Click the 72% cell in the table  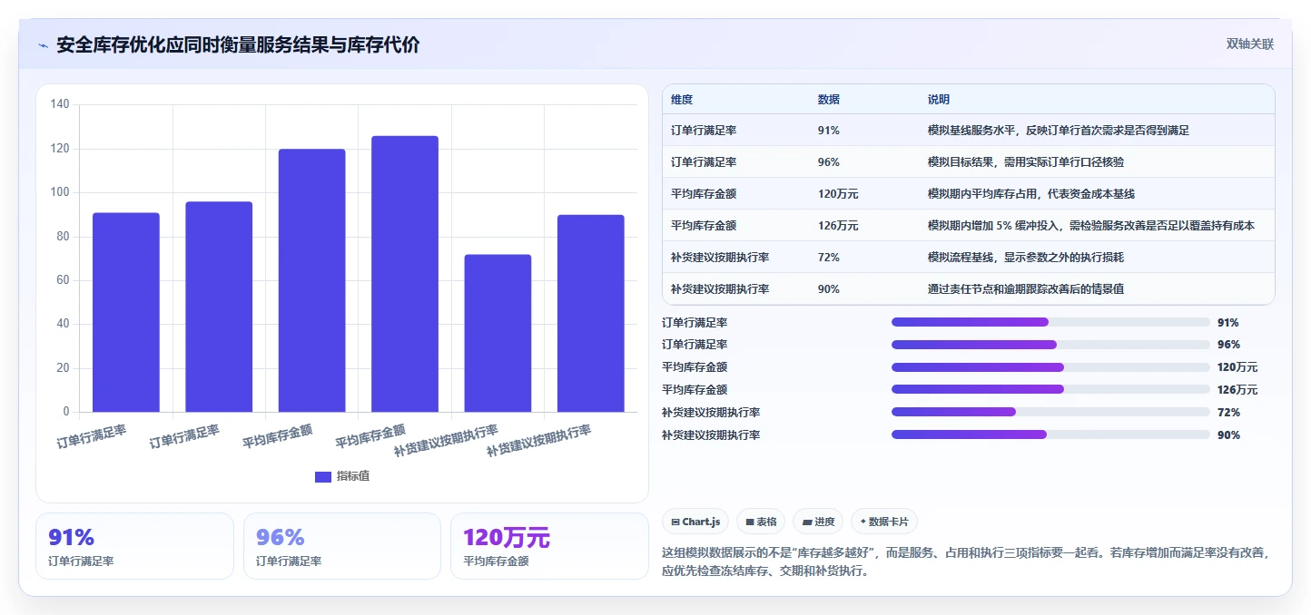point(829,258)
